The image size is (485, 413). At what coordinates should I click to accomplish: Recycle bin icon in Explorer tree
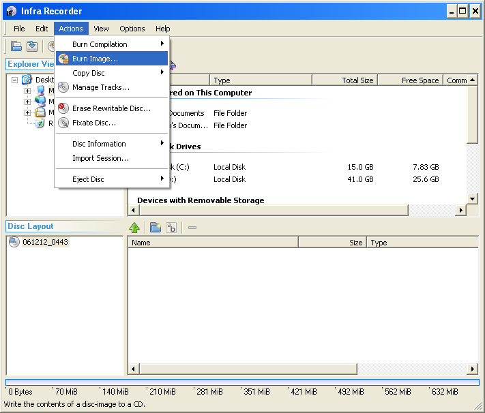point(40,123)
